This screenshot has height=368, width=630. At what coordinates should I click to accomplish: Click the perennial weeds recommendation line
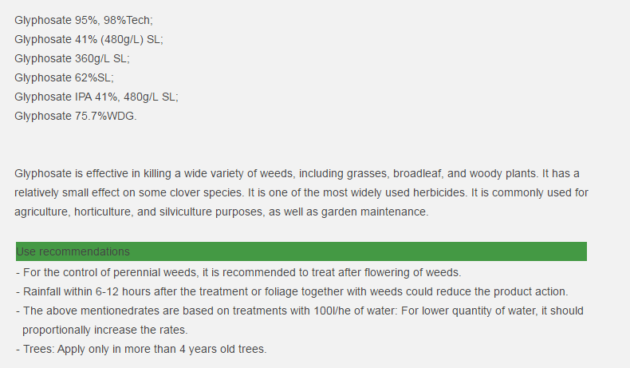click(238, 273)
